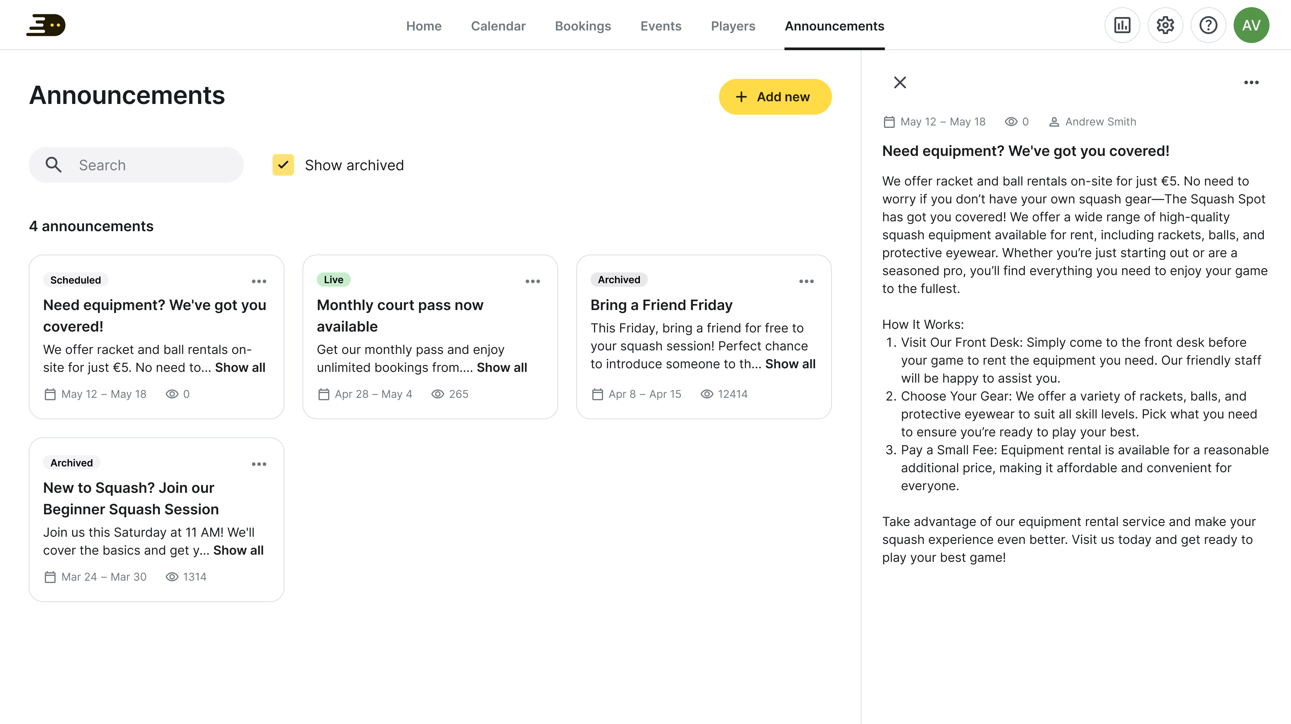
Task: Open more options in the detail panel
Action: pos(1252,82)
